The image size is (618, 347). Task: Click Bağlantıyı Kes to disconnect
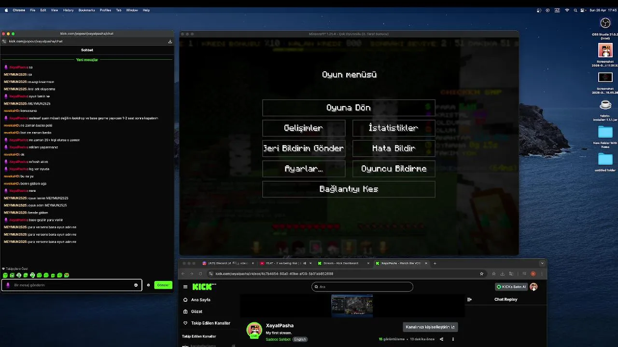point(349,189)
